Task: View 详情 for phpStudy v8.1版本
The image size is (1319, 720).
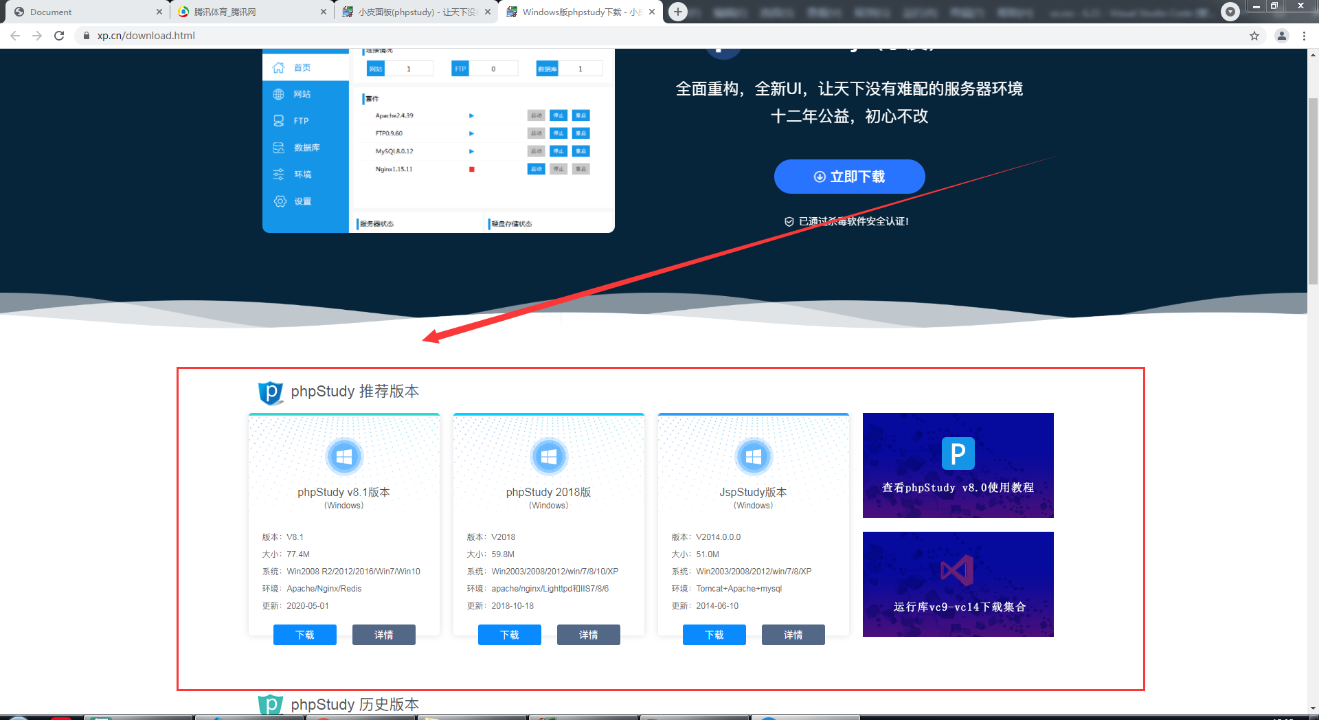Action: click(383, 635)
